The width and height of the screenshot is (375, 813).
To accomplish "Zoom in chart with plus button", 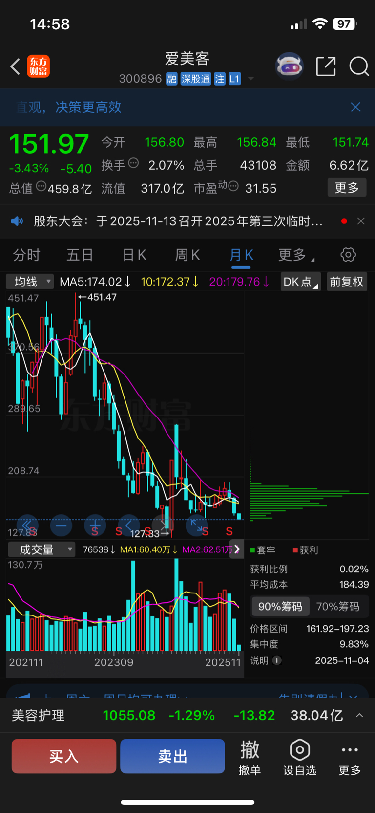I will point(95,526).
